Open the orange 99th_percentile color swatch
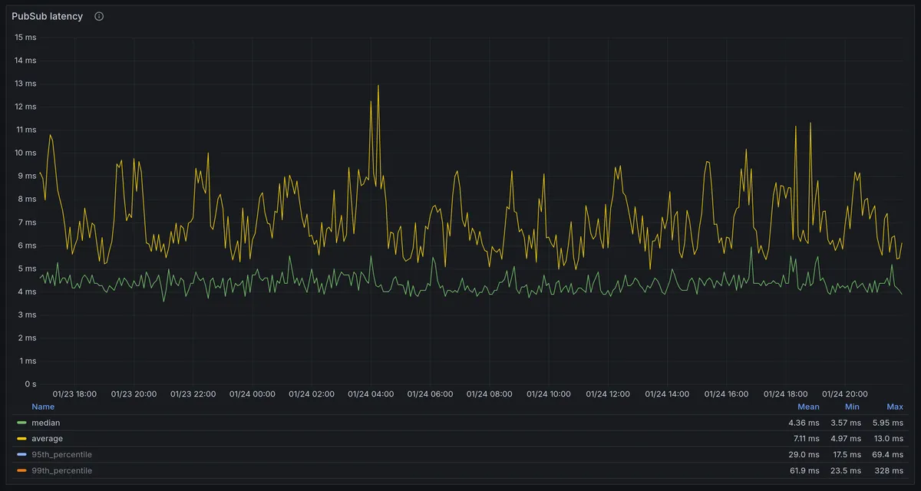The width and height of the screenshot is (921, 491). click(x=21, y=470)
